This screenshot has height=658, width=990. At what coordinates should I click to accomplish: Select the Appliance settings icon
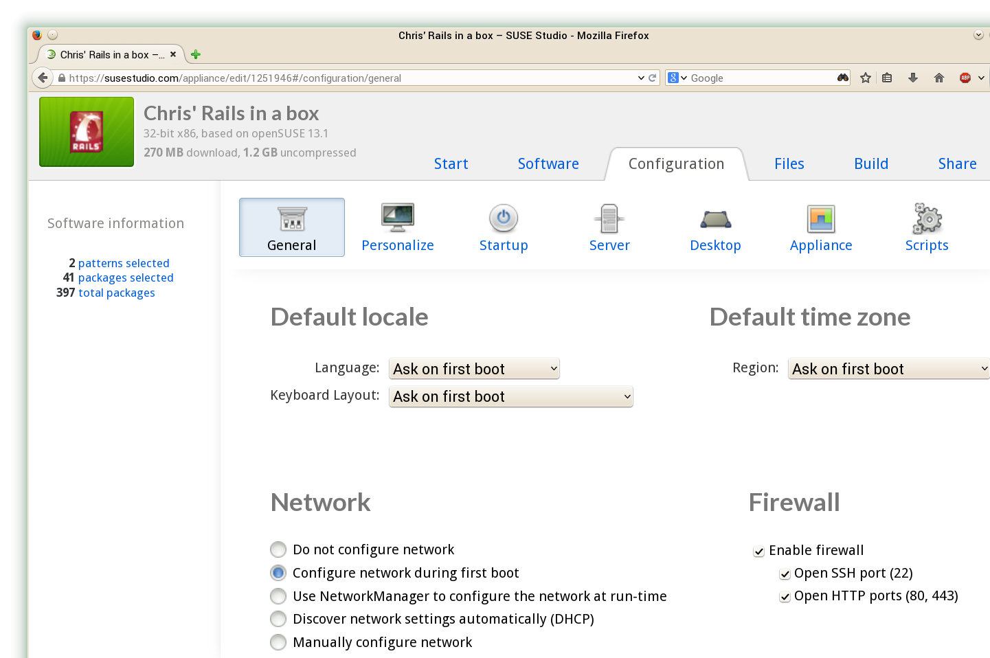coord(821,220)
